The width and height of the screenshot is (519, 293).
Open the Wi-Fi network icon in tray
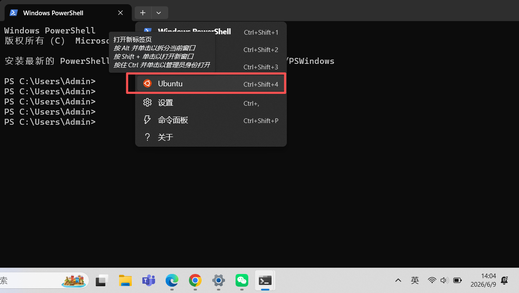tap(432, 280)
